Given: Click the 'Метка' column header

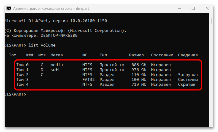Looking at the screenshot, I should (x=57, y=55).
